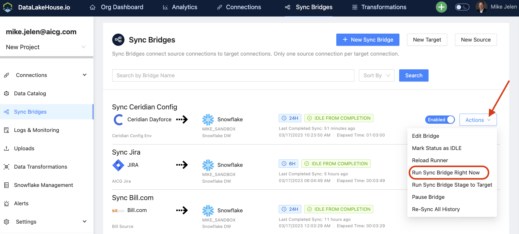519x234 pixels.
Task: Collapse the Actions dropdown for Ceridian
Action: 478,120
